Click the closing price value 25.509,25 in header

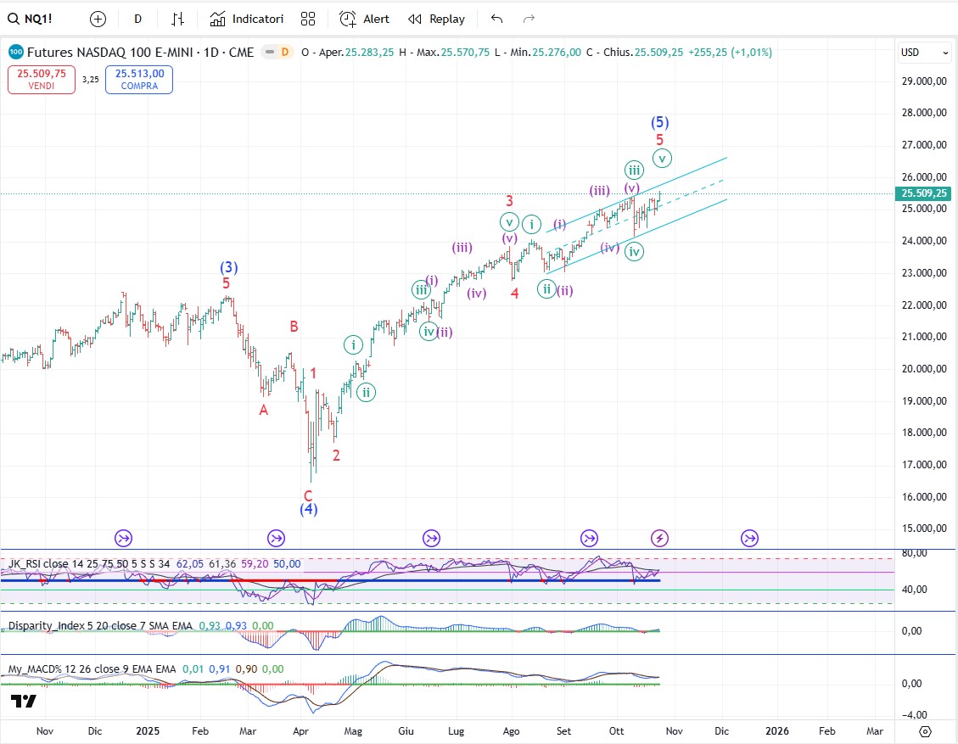click(658, 53)
